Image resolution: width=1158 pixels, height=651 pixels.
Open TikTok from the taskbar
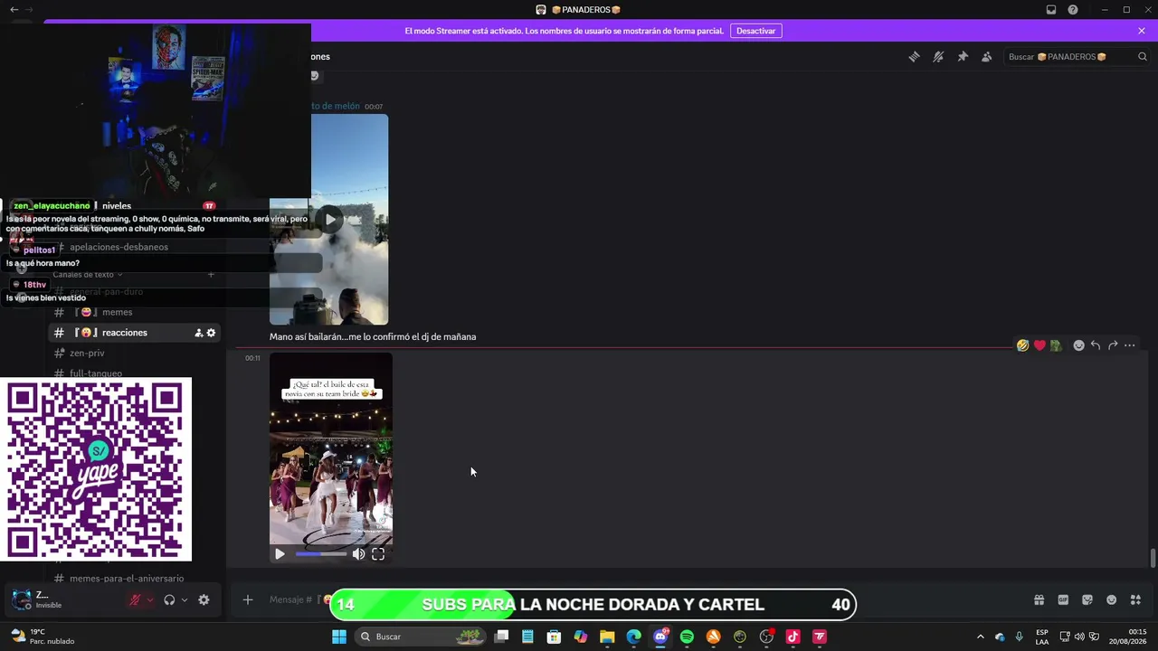pos(793,637)
